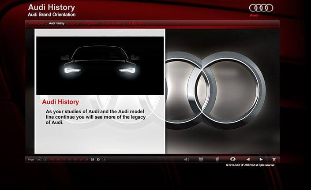Go to page 16
This screenshot has height=190, width=311.
[58, 160]
